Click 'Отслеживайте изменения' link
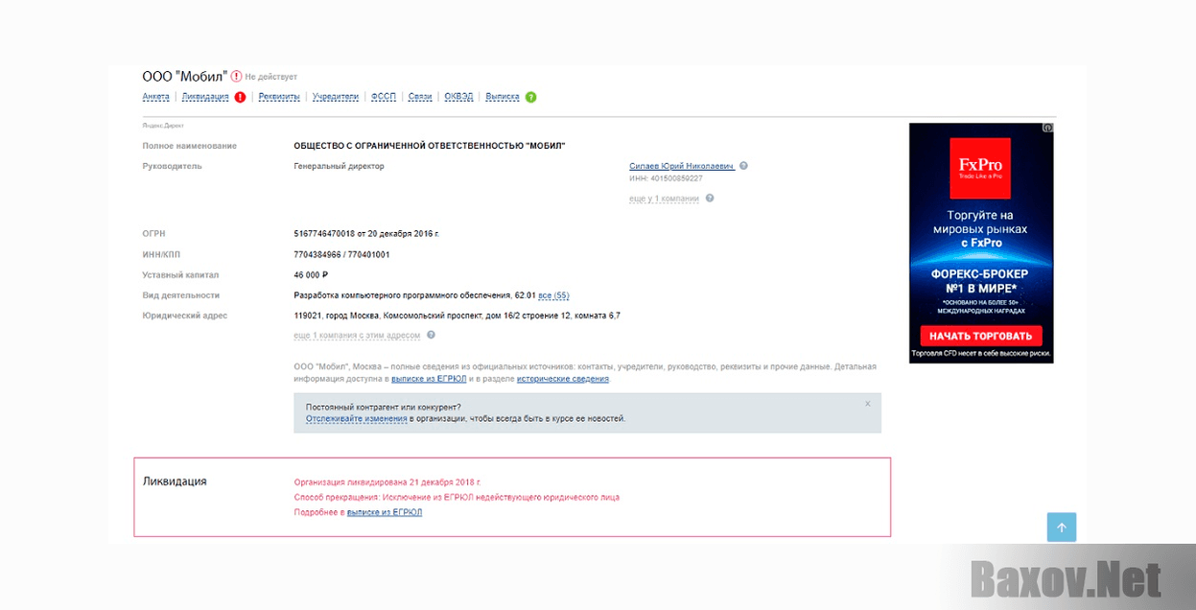The image size is (1196, 610). [x=356, y=419]
